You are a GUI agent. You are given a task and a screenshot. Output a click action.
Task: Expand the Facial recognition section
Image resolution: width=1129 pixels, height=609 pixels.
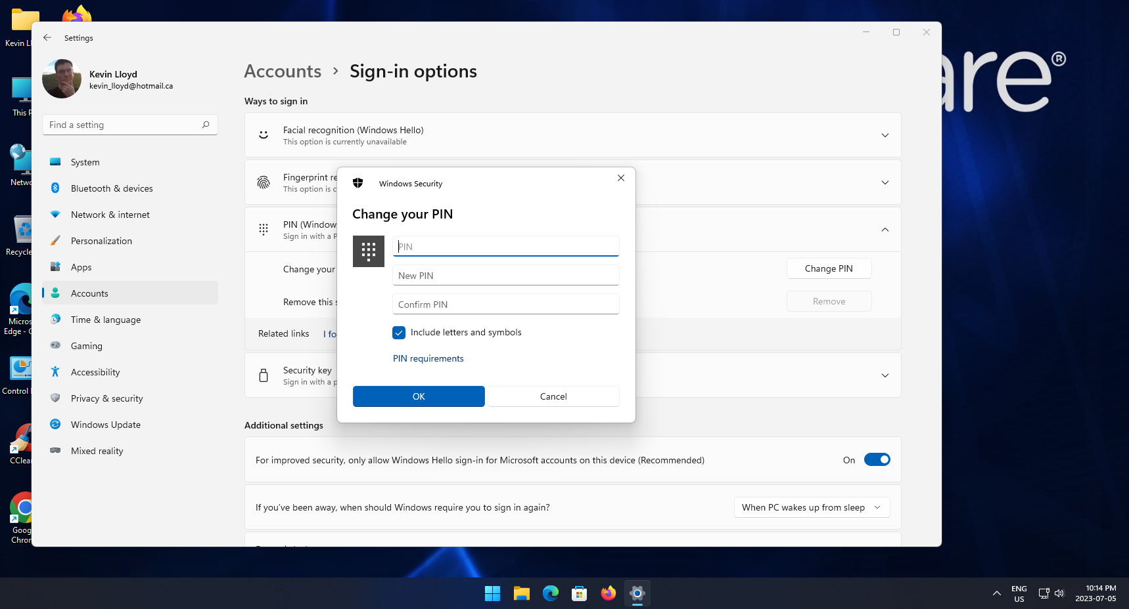885,135
